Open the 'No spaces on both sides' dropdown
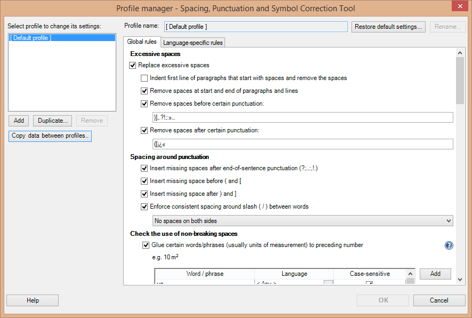472x318 pixels. click(302, 221)
